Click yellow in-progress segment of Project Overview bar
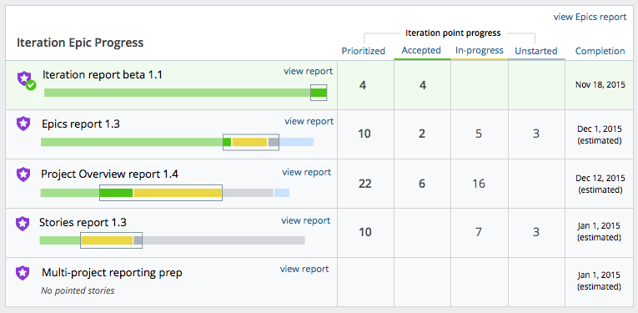This screenshot has height=313, width=638. [178, 193]
